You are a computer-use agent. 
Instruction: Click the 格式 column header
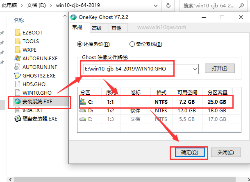pyautogui.click(x=161, y=93)
